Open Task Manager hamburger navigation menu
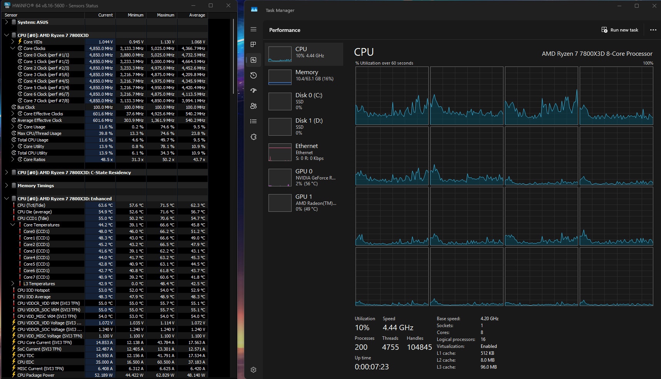 (253, 29)
